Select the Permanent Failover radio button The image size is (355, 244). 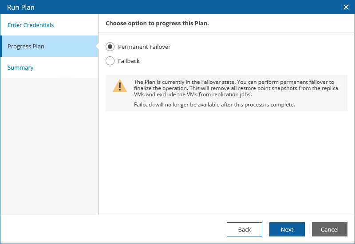pos(110,47)
